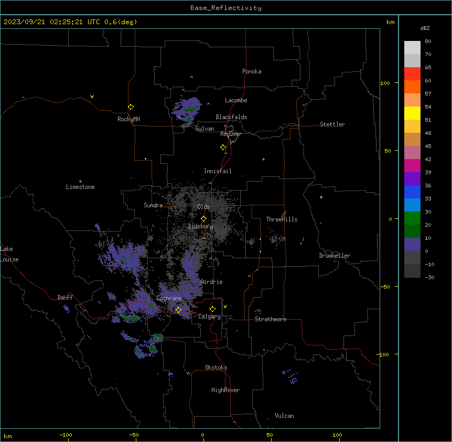Image resolution: width=452 pixels, height=442 pixels.
Task: Click the HighRiver label
Action: [x=225, y=390]
